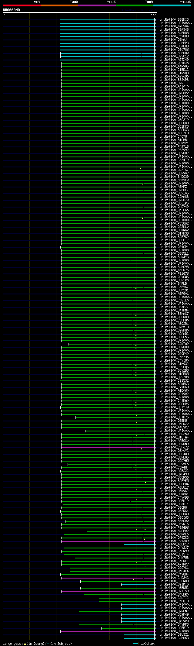
Task: Select the UniRef100_B9HAQ0 label
Action: coord(174,53)
